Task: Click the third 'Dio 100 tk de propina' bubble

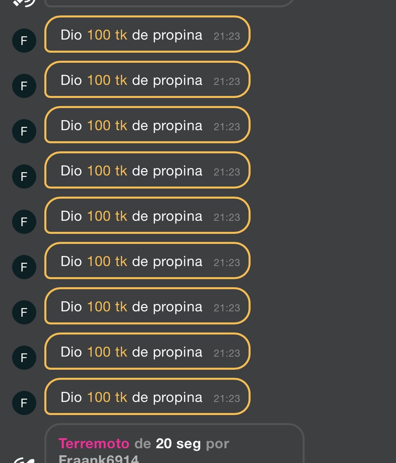Action: pos(147,125)
